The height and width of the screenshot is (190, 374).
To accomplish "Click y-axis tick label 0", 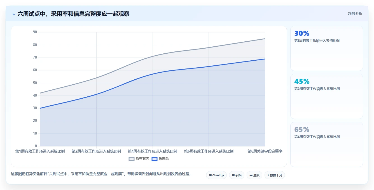I will point(36,146).
